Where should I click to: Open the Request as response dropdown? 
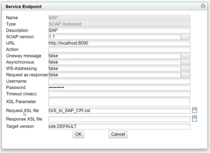pos(186,75)
